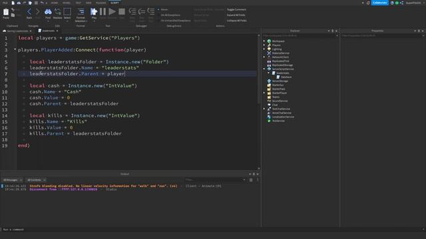
Task: Collapse the ServerScriptService tree node
Action: [264, 69]
